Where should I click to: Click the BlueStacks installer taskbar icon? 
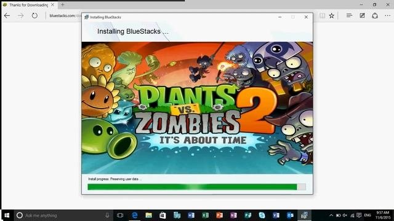click(x=304, y=215)
